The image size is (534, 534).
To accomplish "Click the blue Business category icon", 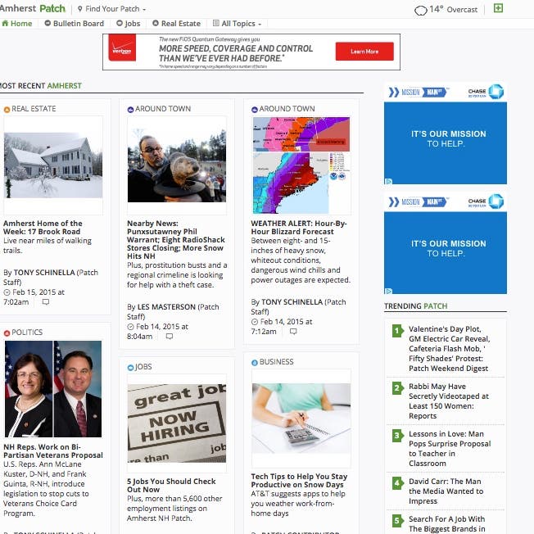I will click(x=255, y=363).
